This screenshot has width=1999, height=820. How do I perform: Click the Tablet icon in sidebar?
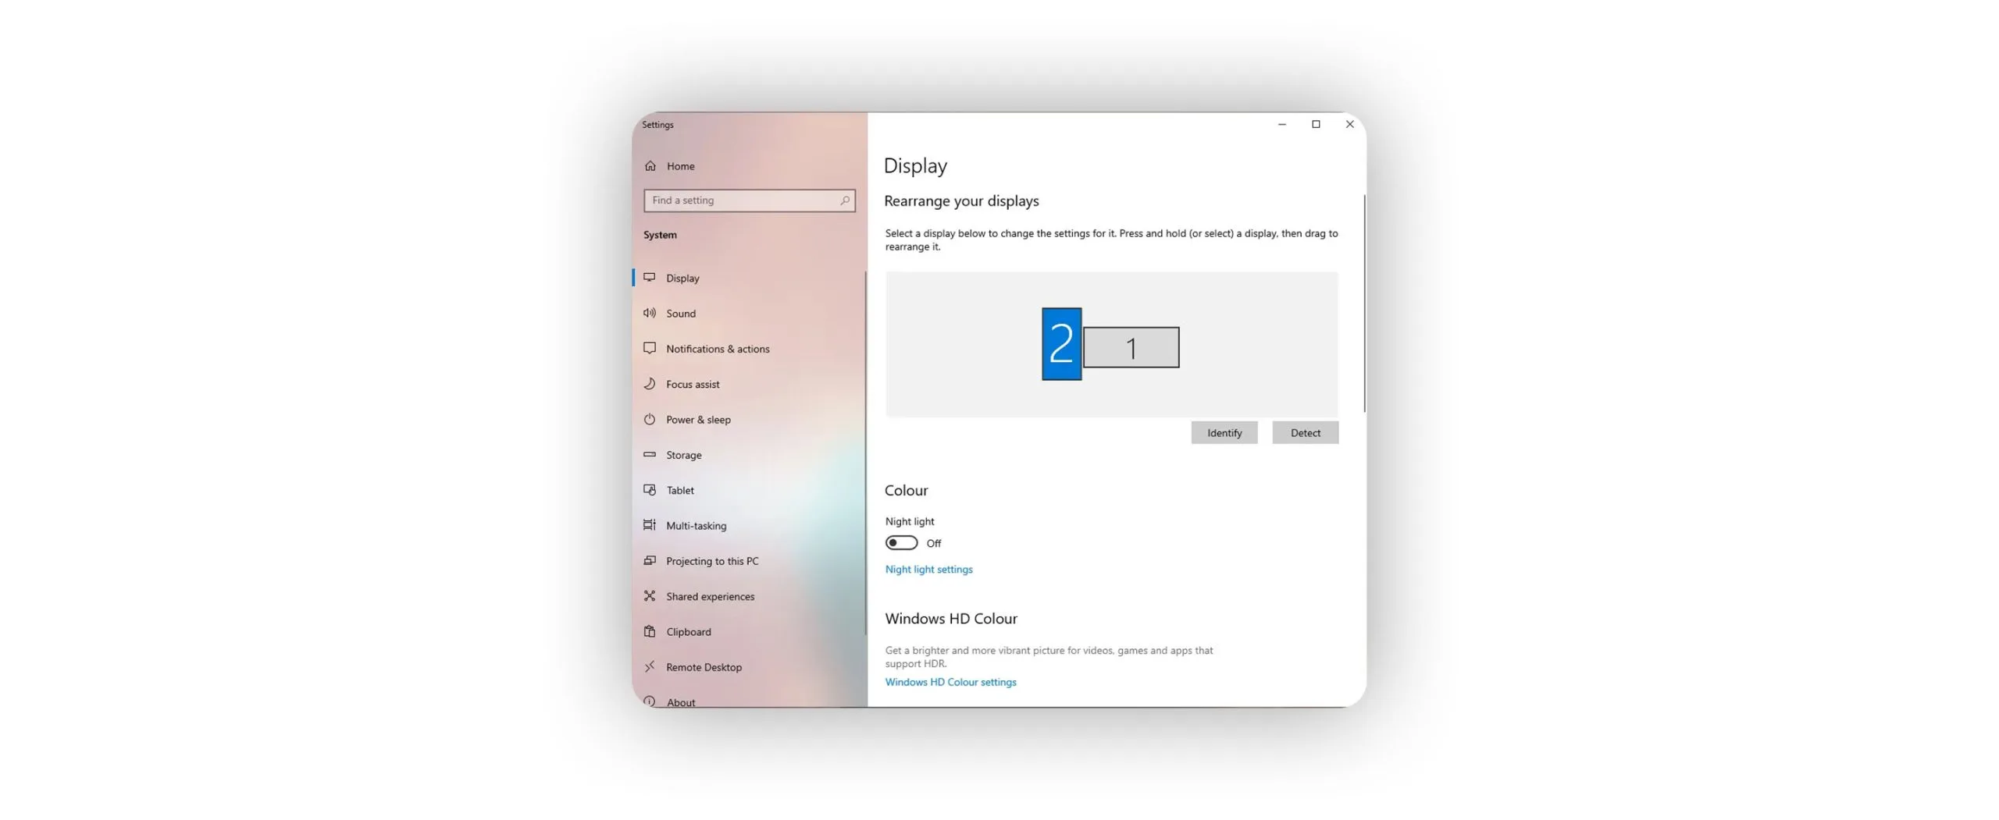(649, 490)
